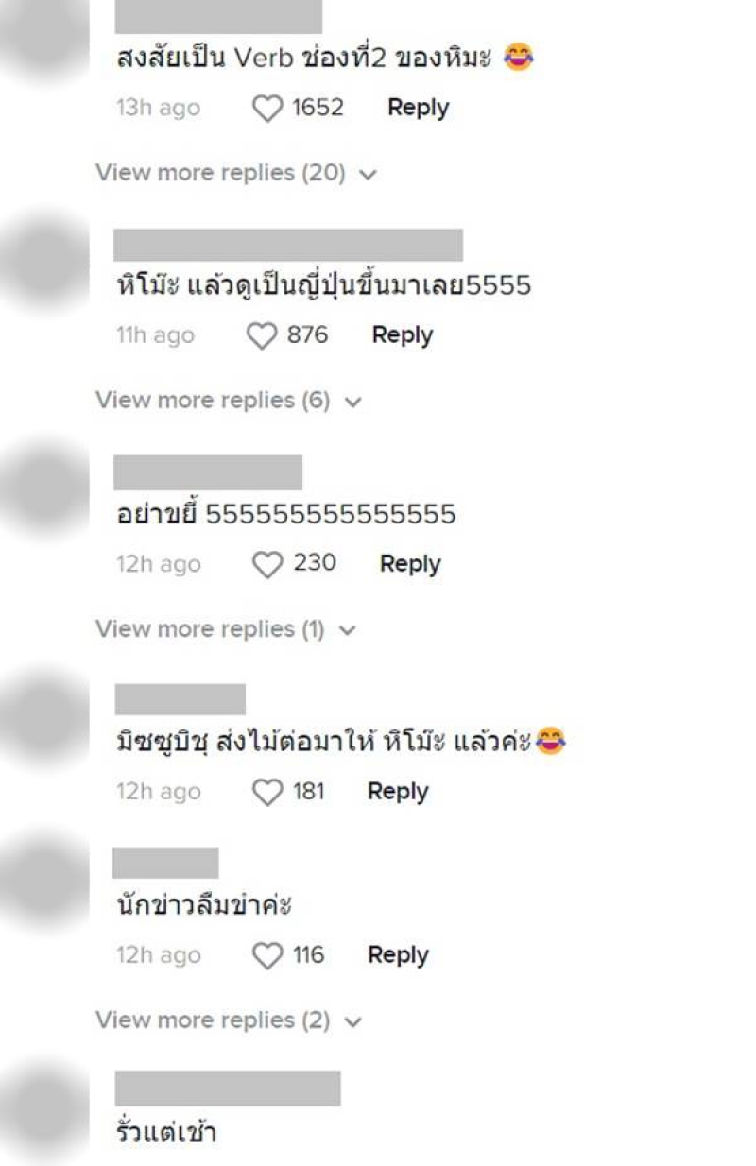756x1166 pixels.
Task: Reply to the Verb ช่องที่2 comment
Action: [x=419, y=108]
